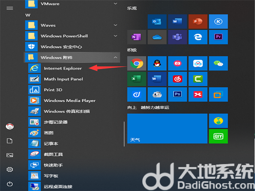
Task: Open Windows 安全中心
Action: pyautogui.click(x=73, y=47)
